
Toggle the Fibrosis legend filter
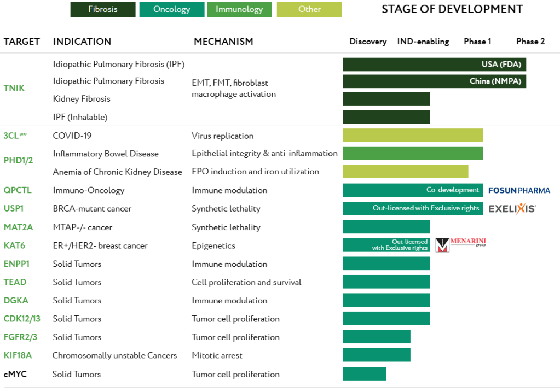pos(102,9)
